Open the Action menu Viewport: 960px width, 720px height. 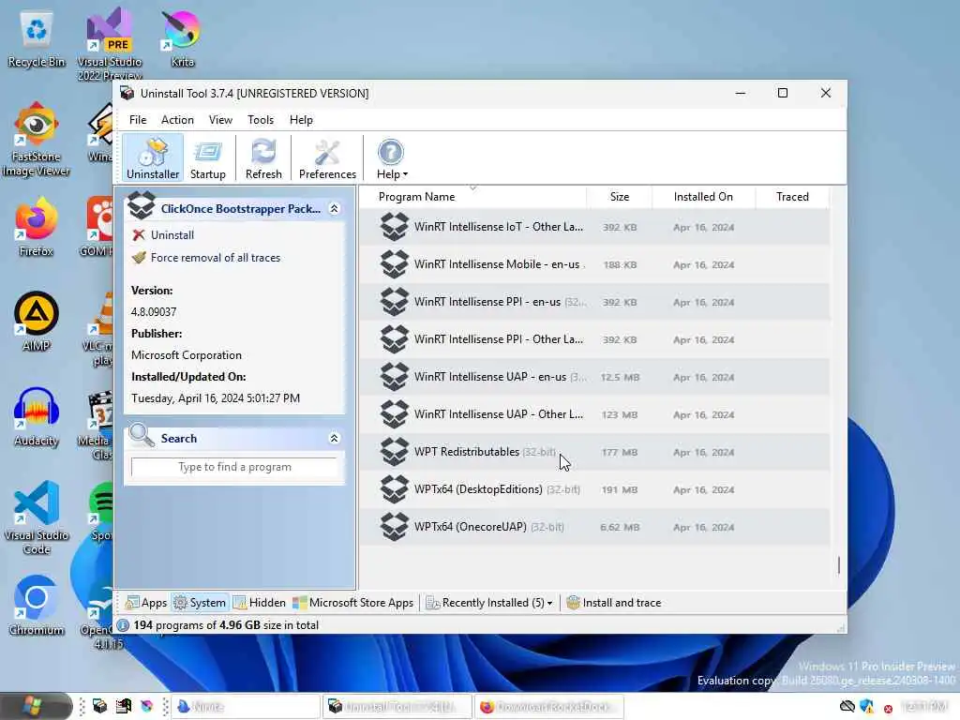[x=177, y=120]
